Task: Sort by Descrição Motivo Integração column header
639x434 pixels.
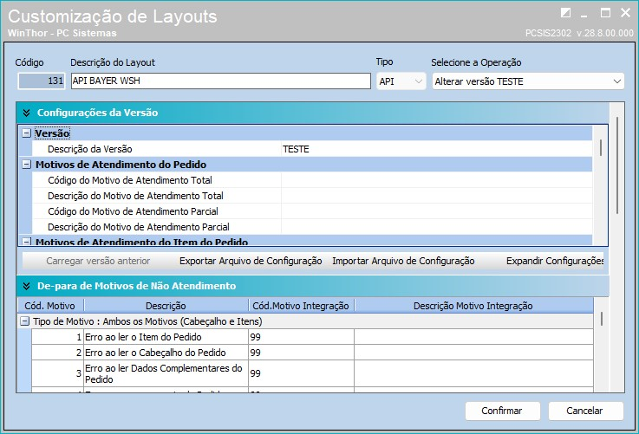Action: coord(473,305)
